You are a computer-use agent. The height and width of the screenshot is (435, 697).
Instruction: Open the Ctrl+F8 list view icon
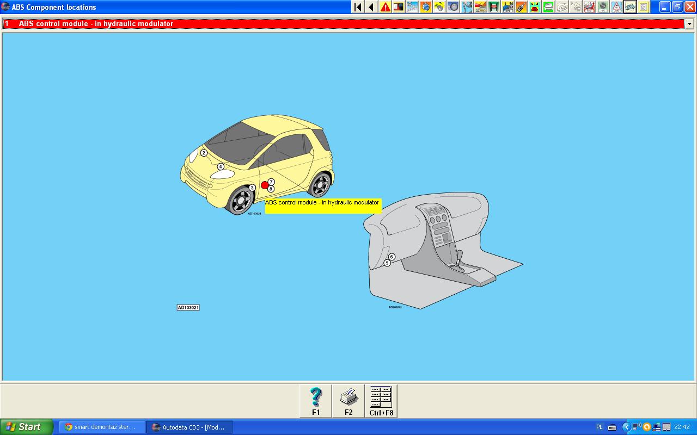click(381, 401)
